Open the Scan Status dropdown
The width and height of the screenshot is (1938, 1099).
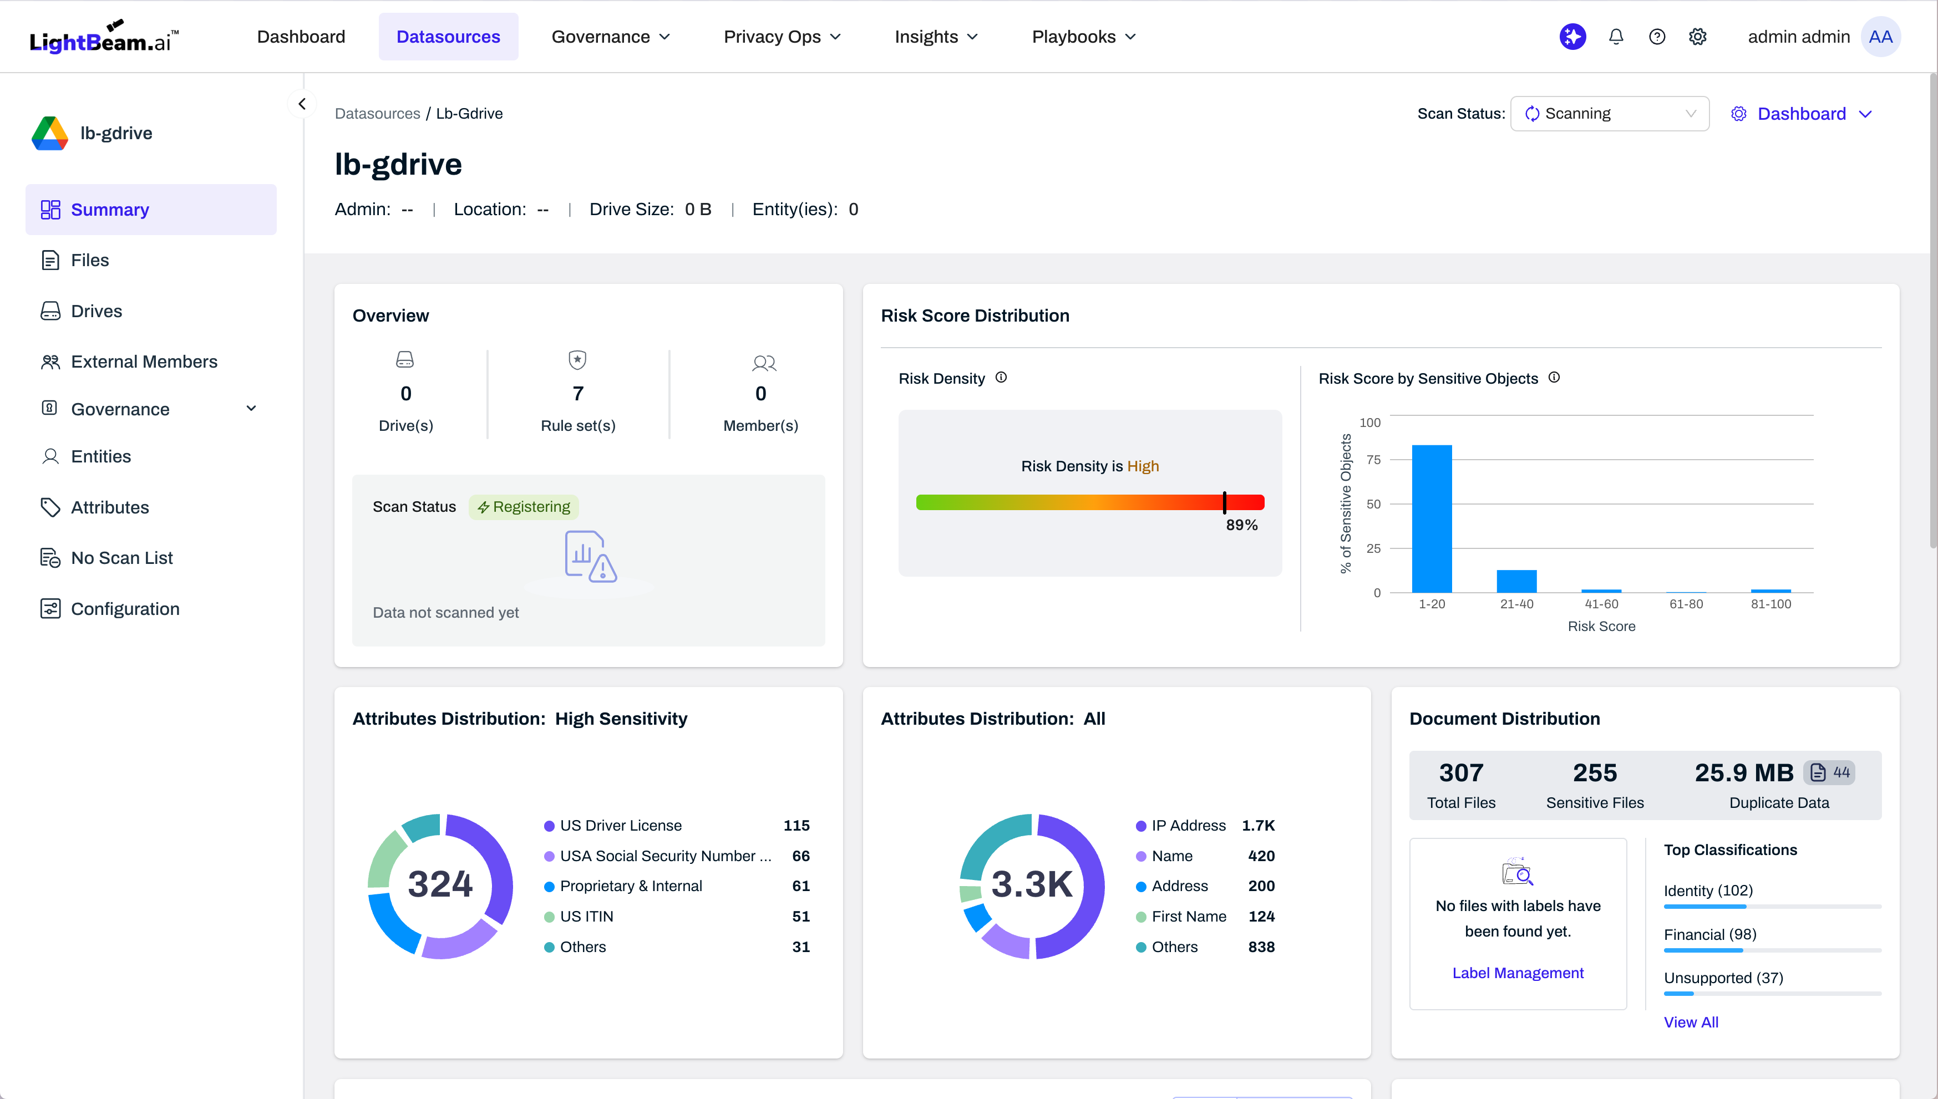coord(1610,114)
